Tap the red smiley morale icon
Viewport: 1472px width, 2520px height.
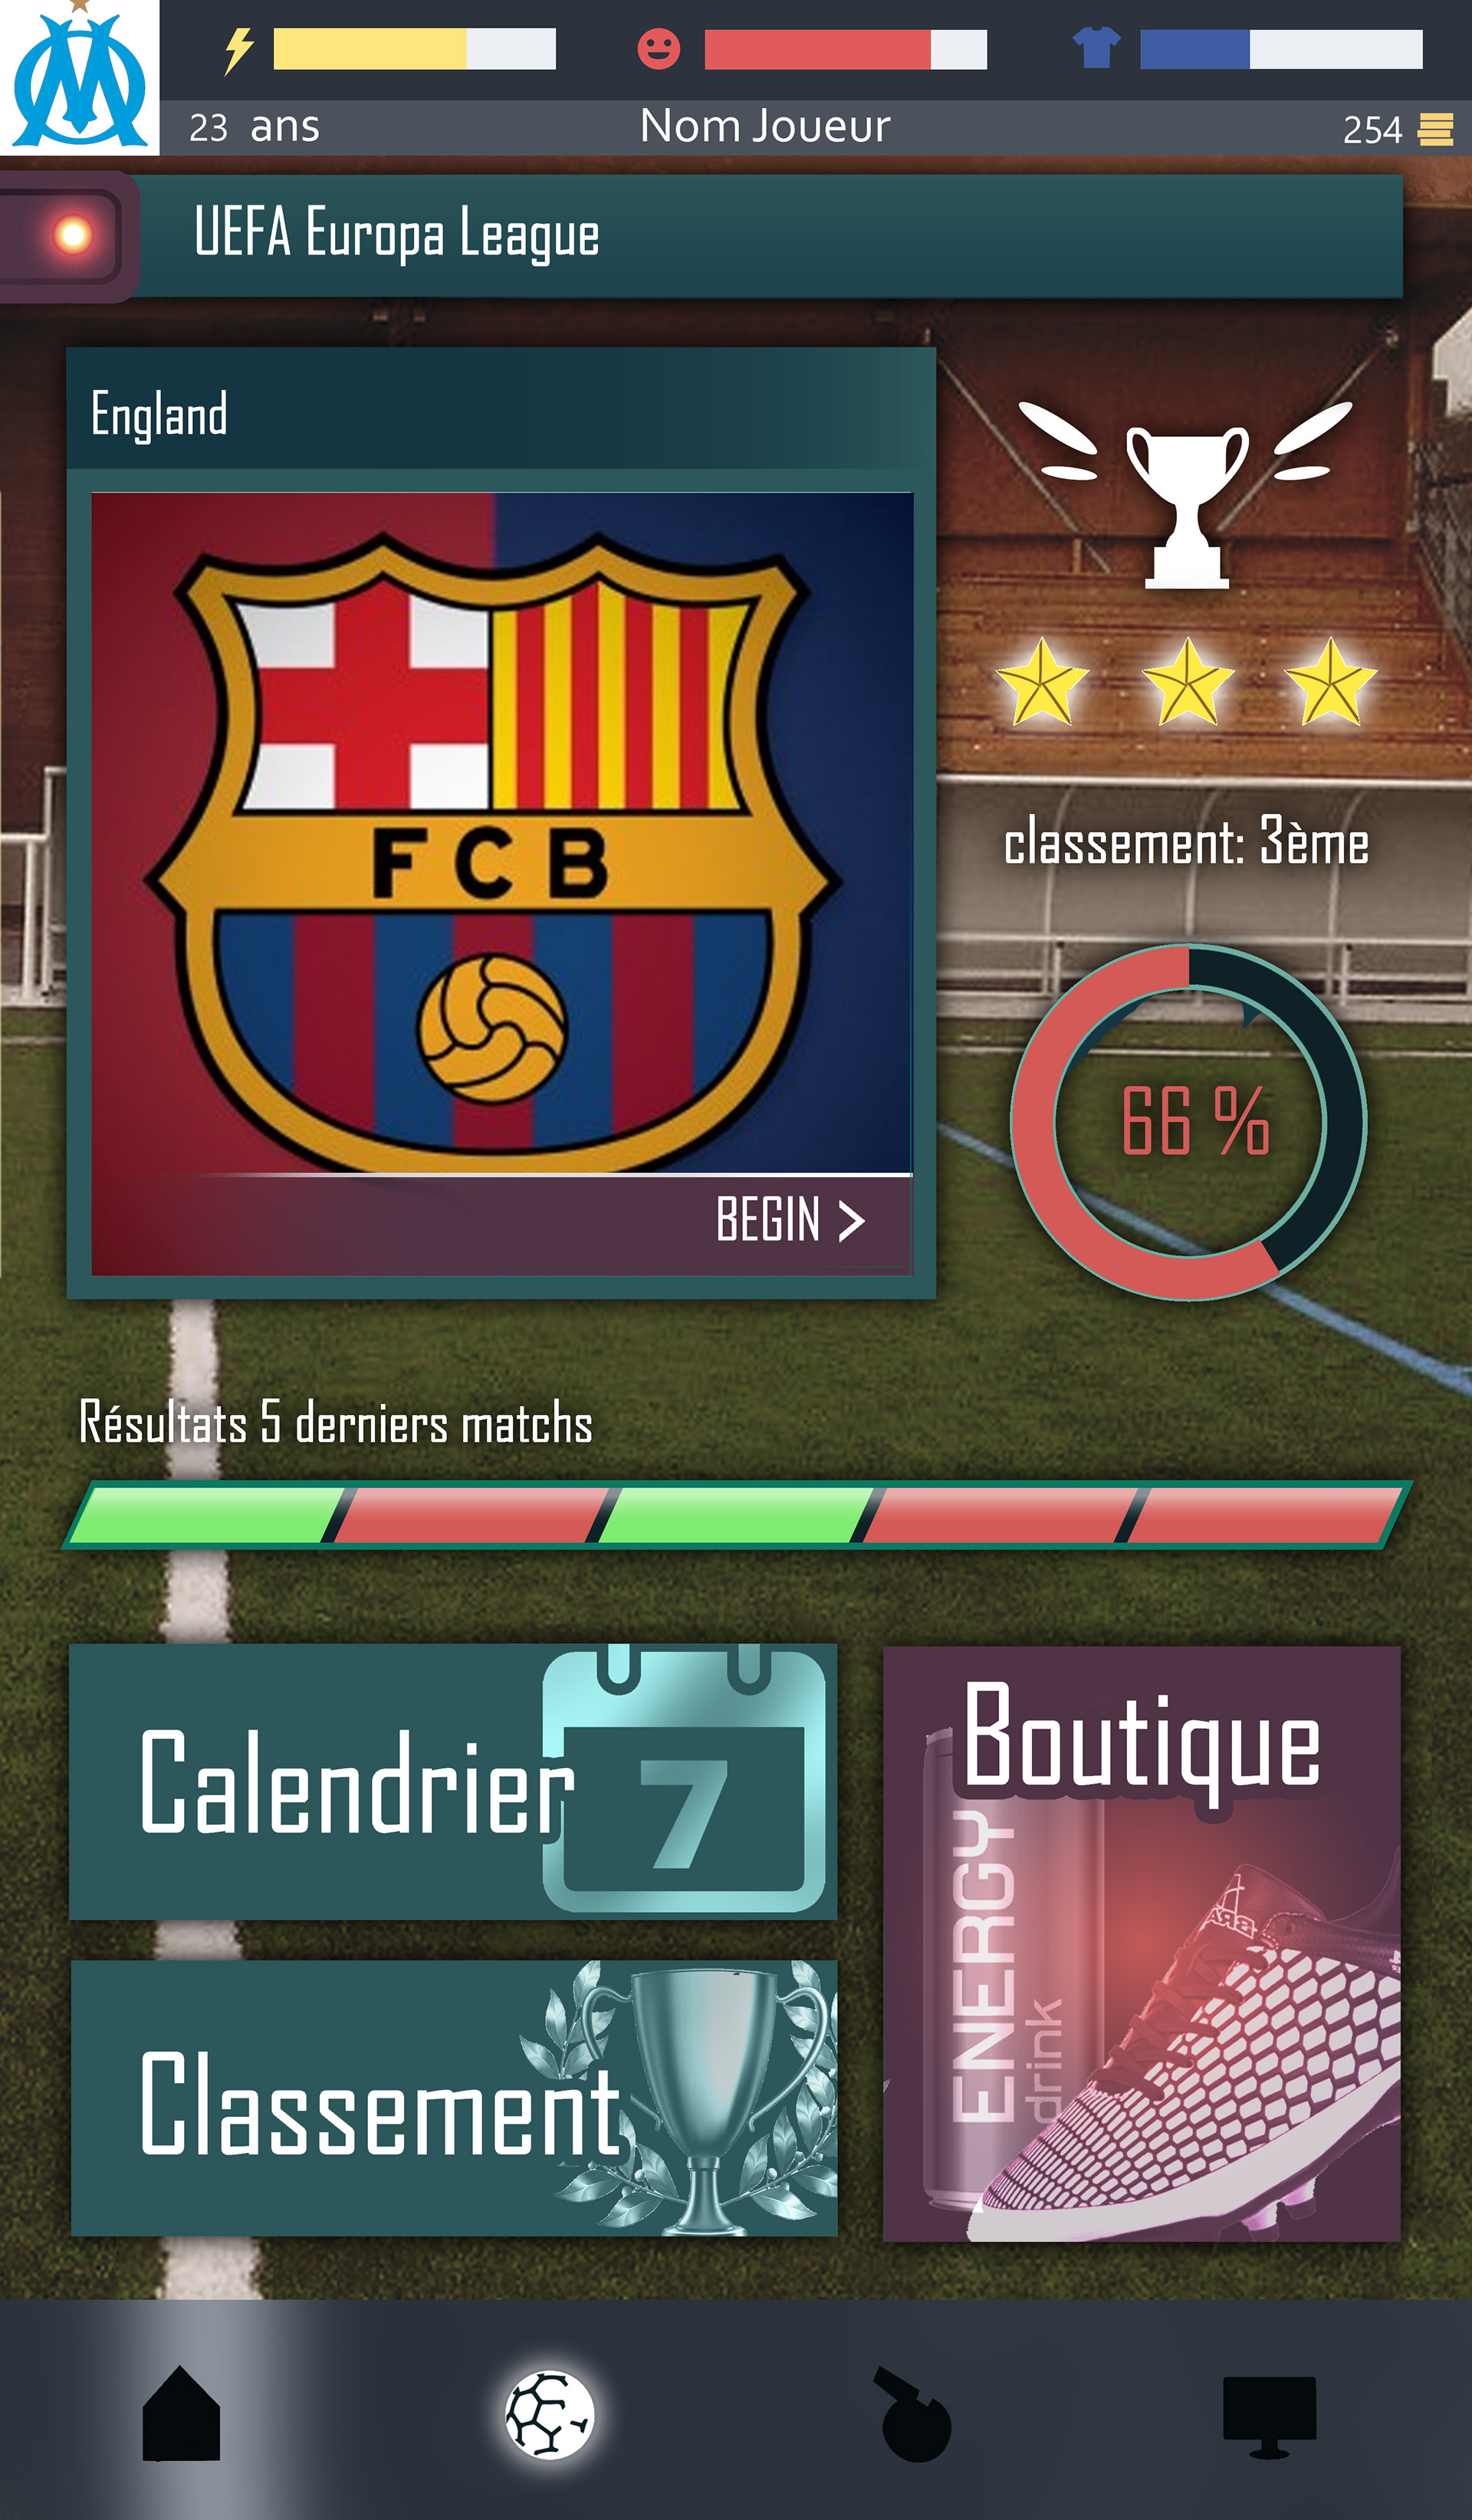tap(658, 48)
